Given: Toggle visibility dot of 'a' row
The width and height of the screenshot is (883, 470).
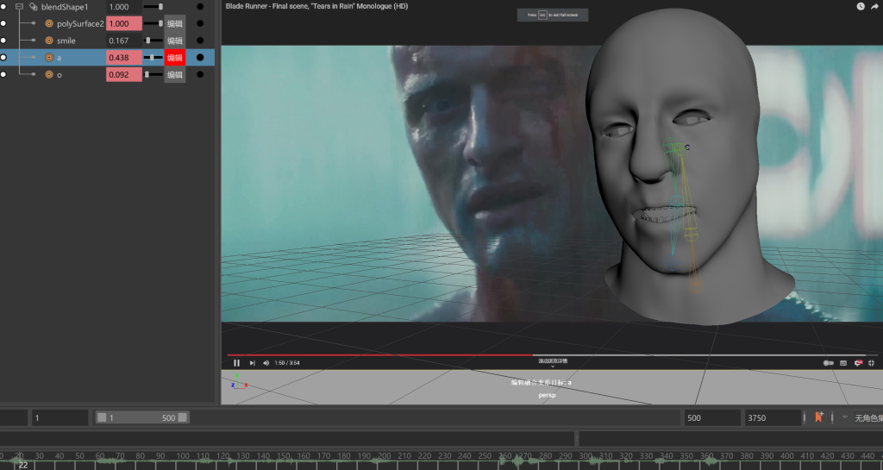Looking at the screenshot, I should click(3, 58).
